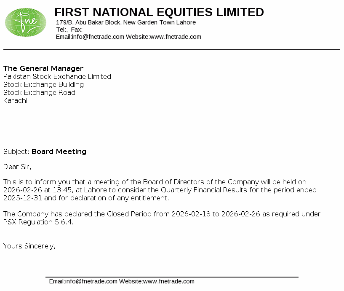Viewport: 344px width, 291px height.
Task: Click the Tel and Fax line
Action: (69, 30)
